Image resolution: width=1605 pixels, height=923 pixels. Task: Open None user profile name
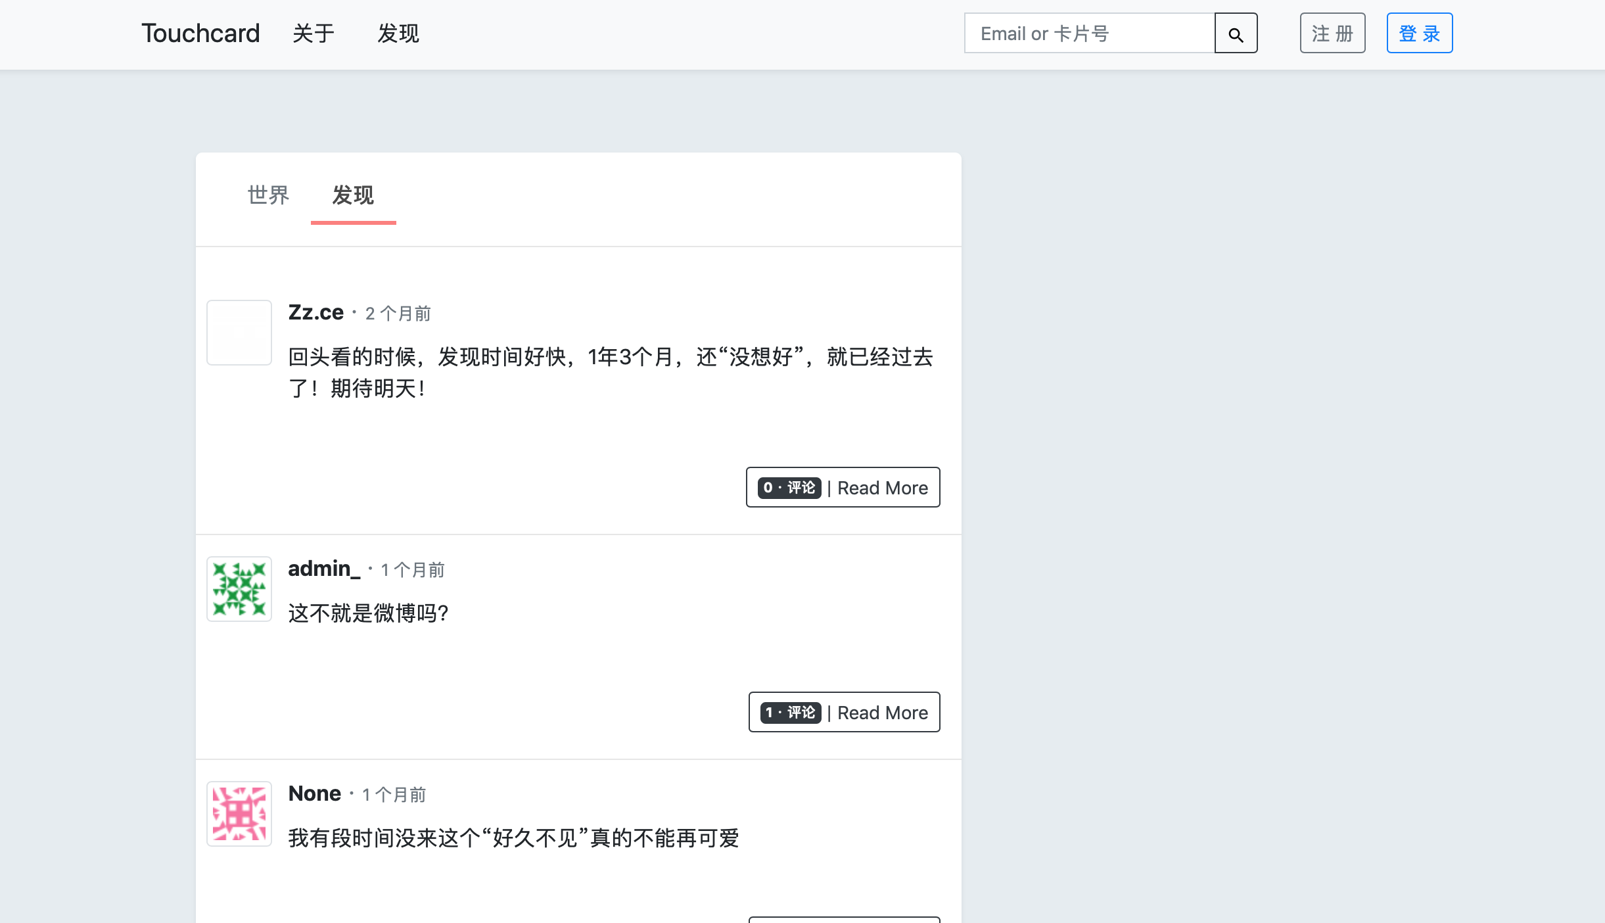315,793
